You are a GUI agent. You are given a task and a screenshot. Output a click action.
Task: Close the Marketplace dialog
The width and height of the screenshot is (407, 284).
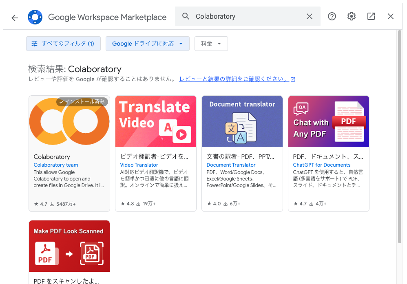[x=391, y=16]
